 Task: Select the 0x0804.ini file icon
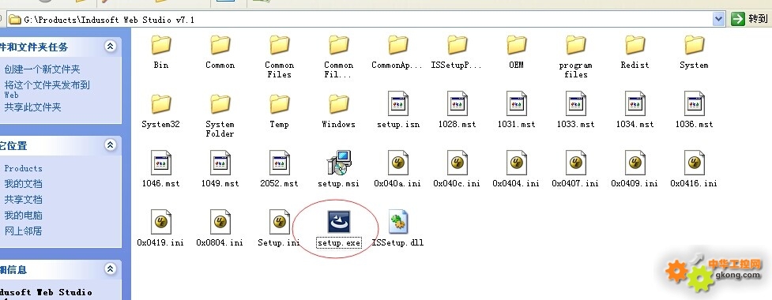tap(220, 222)
